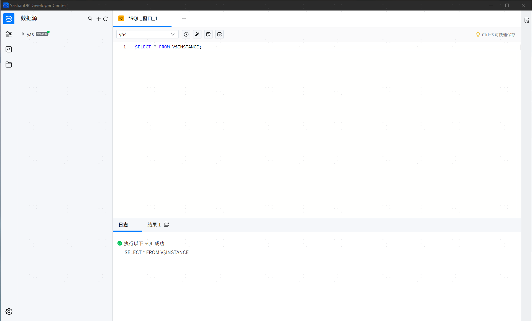The width and height of the screenshot is (532, 321).
Task: Click the yas data source entry
Action: tap(30, 34)
